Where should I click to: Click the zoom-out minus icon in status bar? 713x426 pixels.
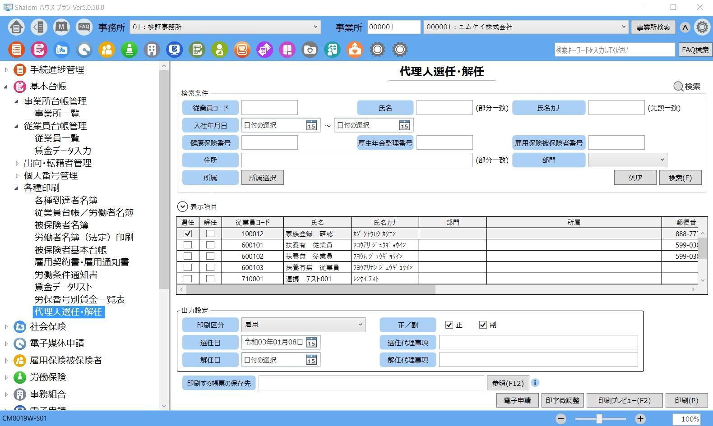tap(561, 419)
